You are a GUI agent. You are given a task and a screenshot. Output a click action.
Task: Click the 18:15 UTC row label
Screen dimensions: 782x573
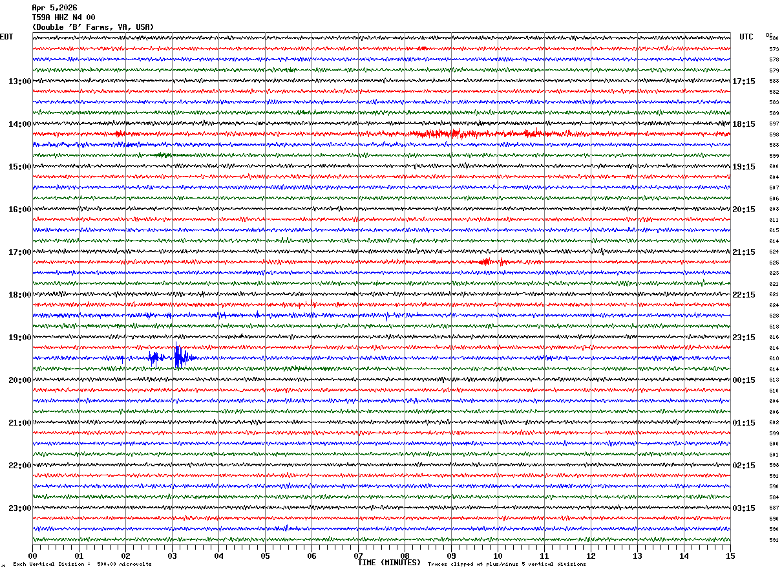744,124
